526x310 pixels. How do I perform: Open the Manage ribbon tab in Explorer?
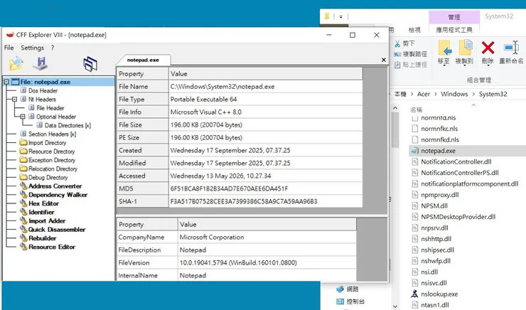(454, 17)
